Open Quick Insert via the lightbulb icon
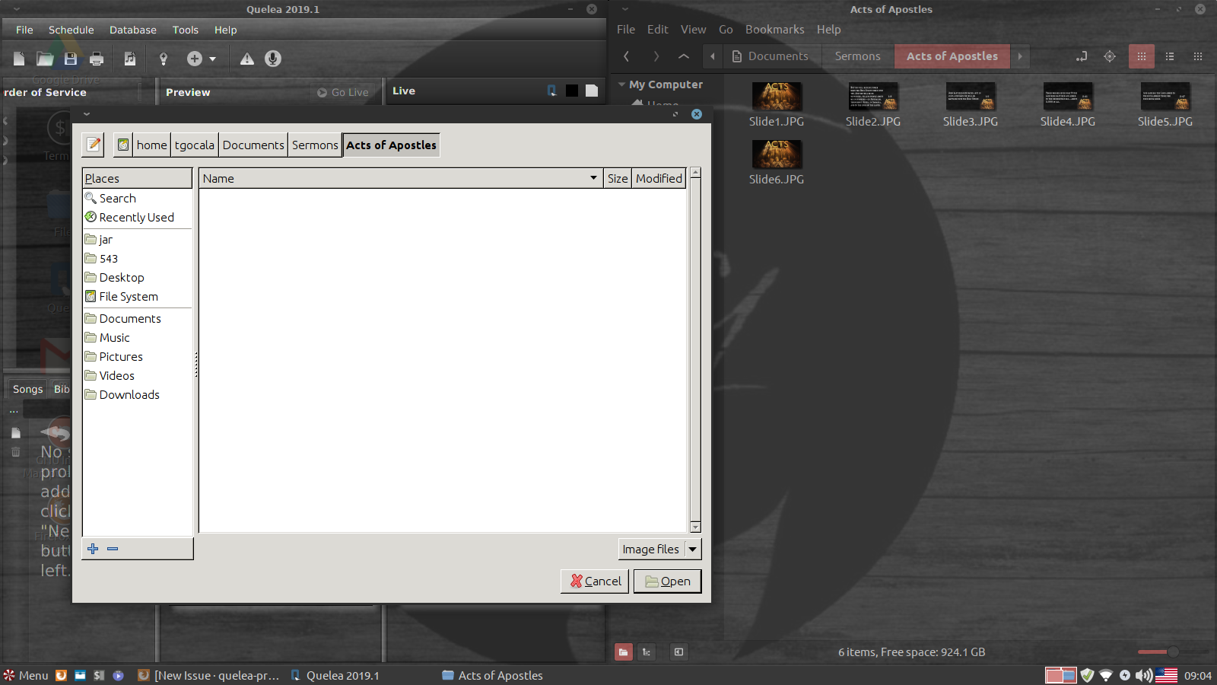The height and width of the screenshot is (685, 1217). pyautogui.click(x=163, y=59)
